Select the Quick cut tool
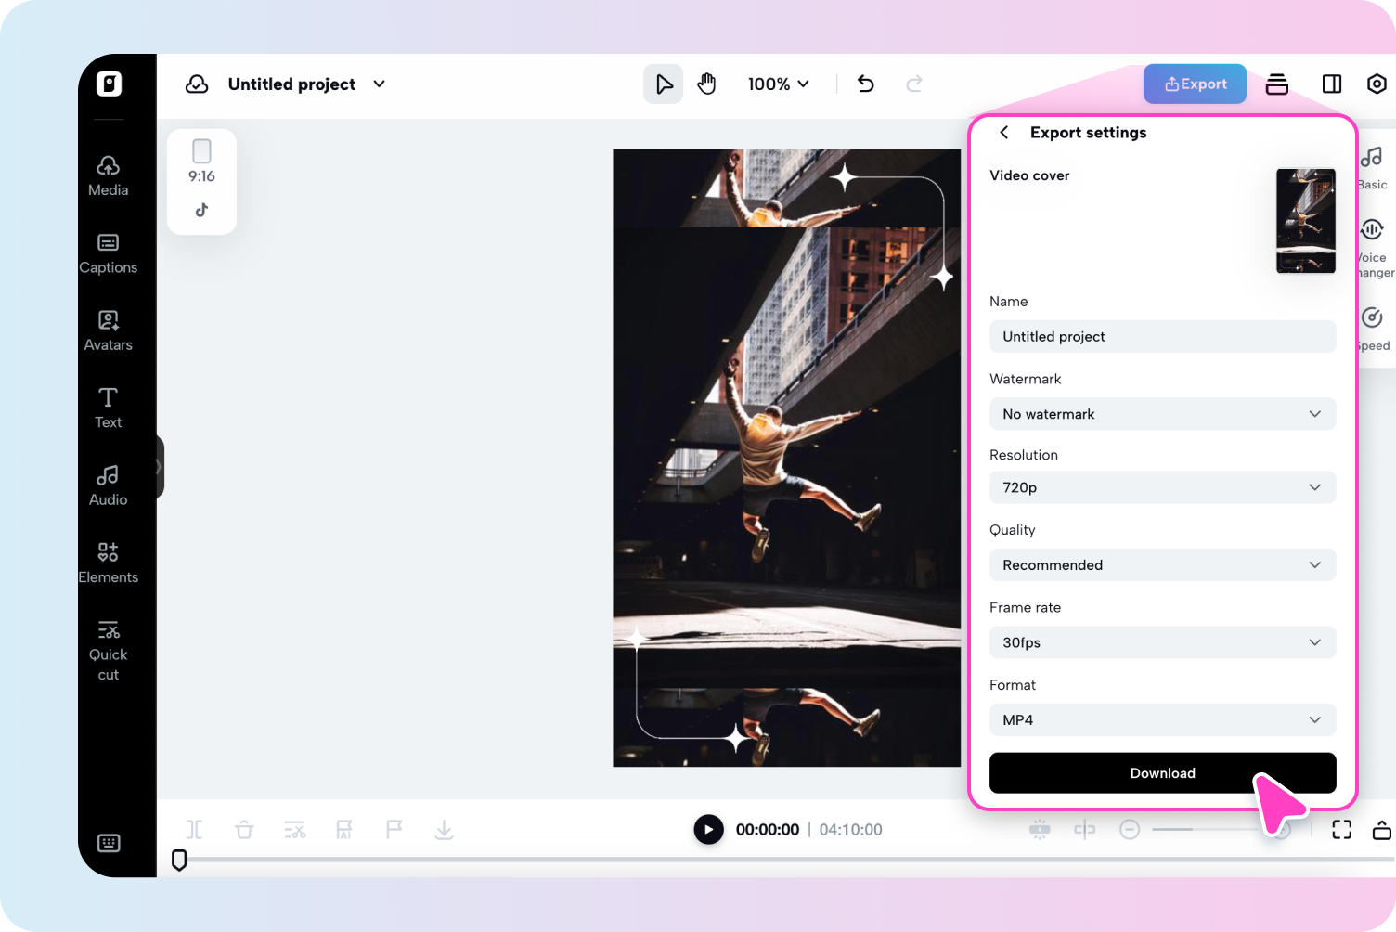 coord(108,645)
